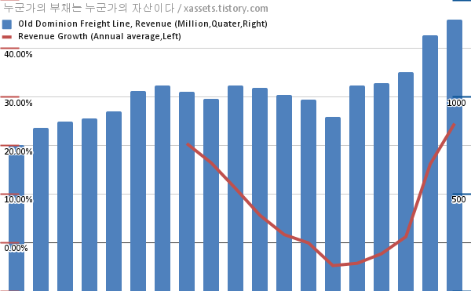Click the 20.00% left axis label
The image size is (471, 291).
pos(18,151)
